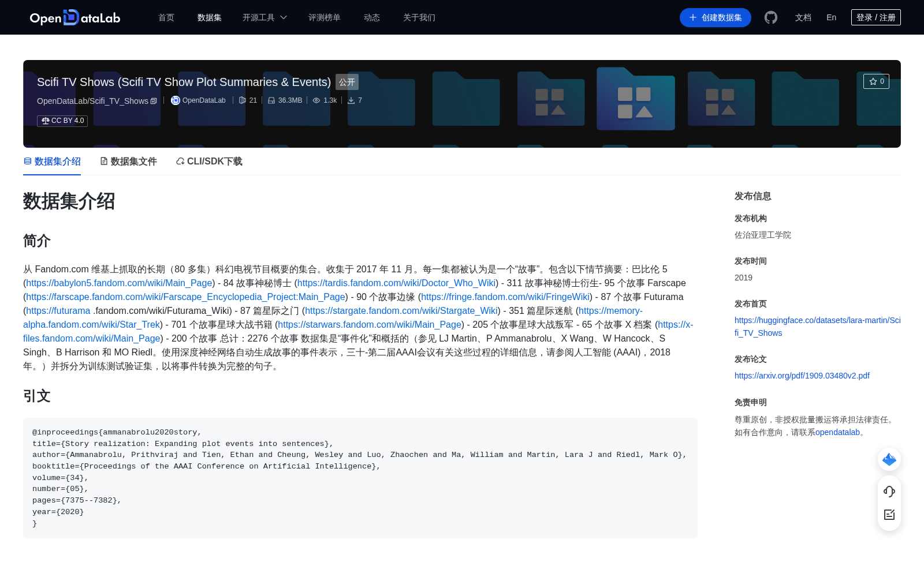This screenshot has width=924, height=577.
Task: Click the 简介 heading
Action: 37,241
